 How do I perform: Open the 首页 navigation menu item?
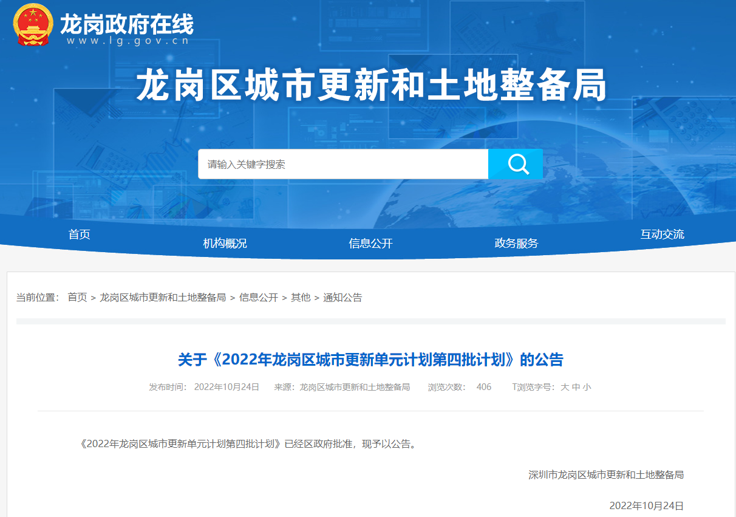pyautogui.click(x=80, y=235)
